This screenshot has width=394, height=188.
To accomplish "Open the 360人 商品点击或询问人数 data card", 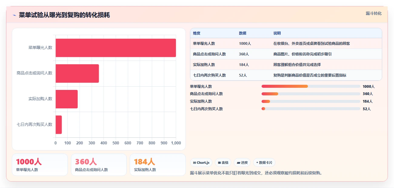I will [x=99, y=165].
